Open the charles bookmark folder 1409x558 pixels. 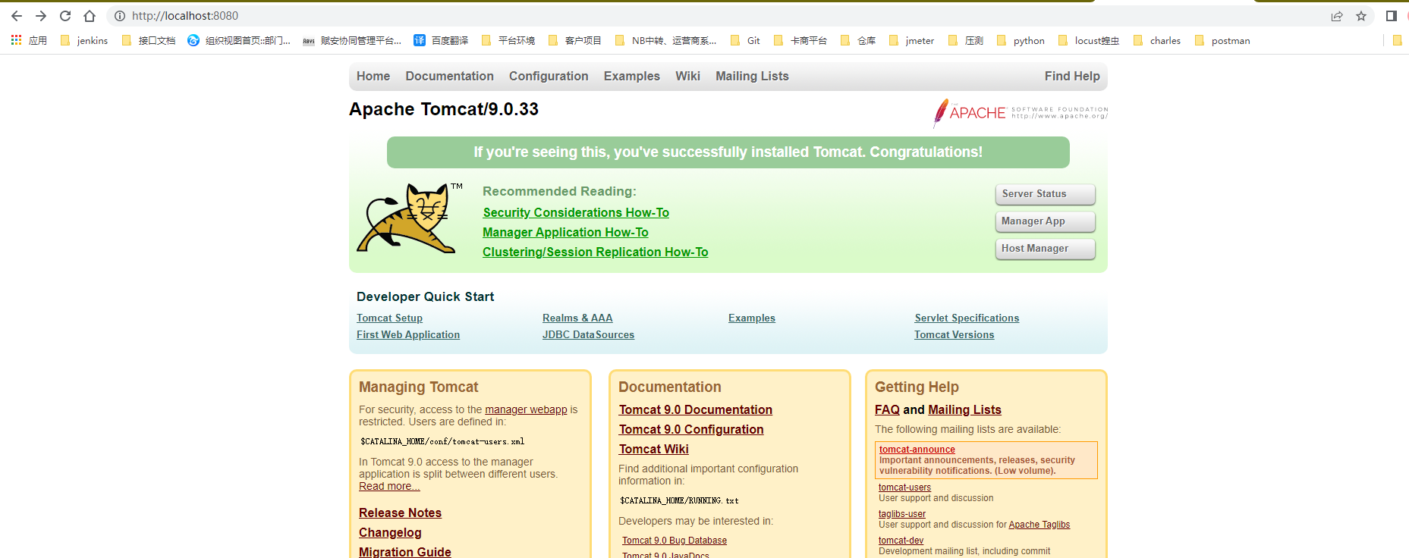coord(1157,40)
